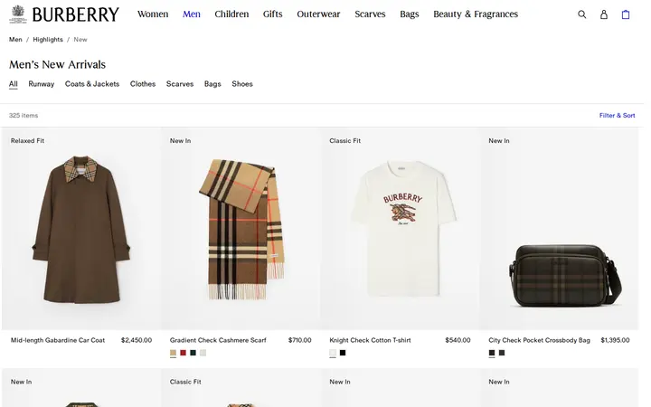Viewport: 651px width, 407px height.
Task: Select the All category tab
Action: 14,84
